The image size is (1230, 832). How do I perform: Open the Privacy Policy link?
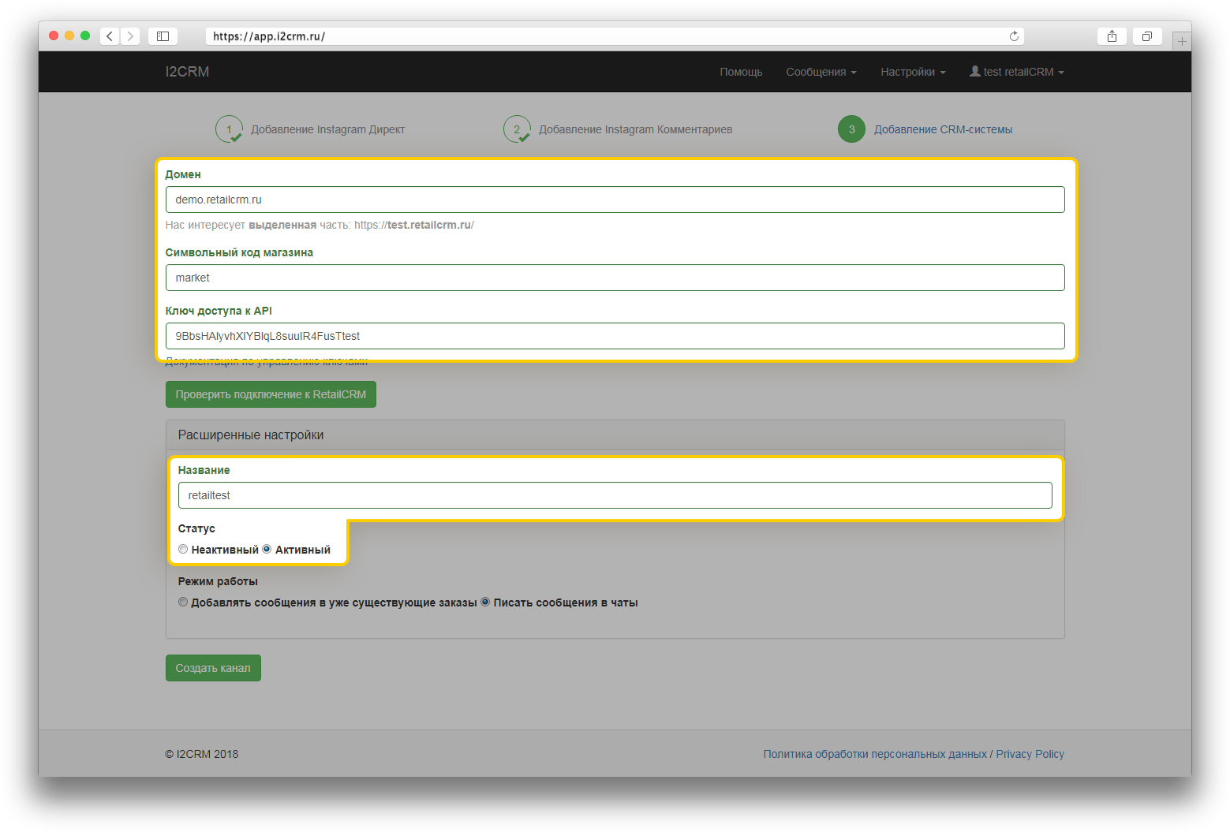1030,754
